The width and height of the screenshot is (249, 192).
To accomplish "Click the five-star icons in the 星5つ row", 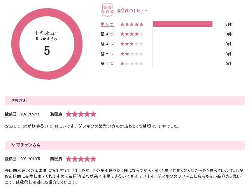I will point(132,24).
